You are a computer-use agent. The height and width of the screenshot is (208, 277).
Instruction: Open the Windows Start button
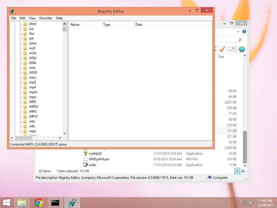click(6, 203)
